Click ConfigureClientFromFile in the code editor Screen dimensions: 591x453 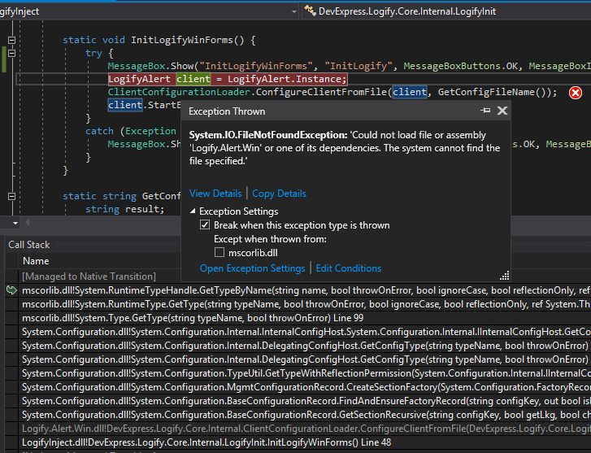click(321, 92)
